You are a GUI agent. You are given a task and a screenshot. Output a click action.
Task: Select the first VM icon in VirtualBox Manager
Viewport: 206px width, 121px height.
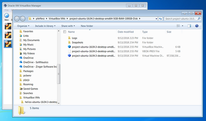[8, 26]
